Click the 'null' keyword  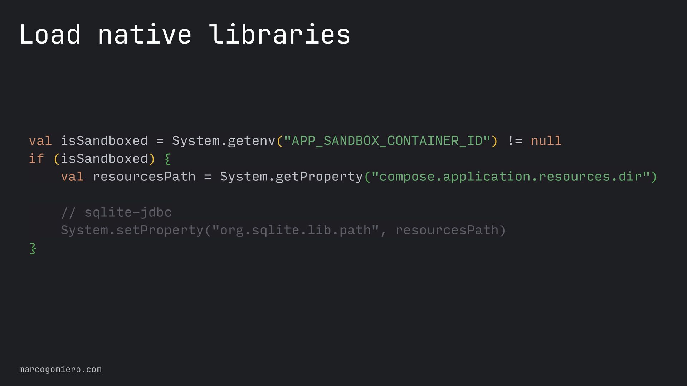coord(546,141)
